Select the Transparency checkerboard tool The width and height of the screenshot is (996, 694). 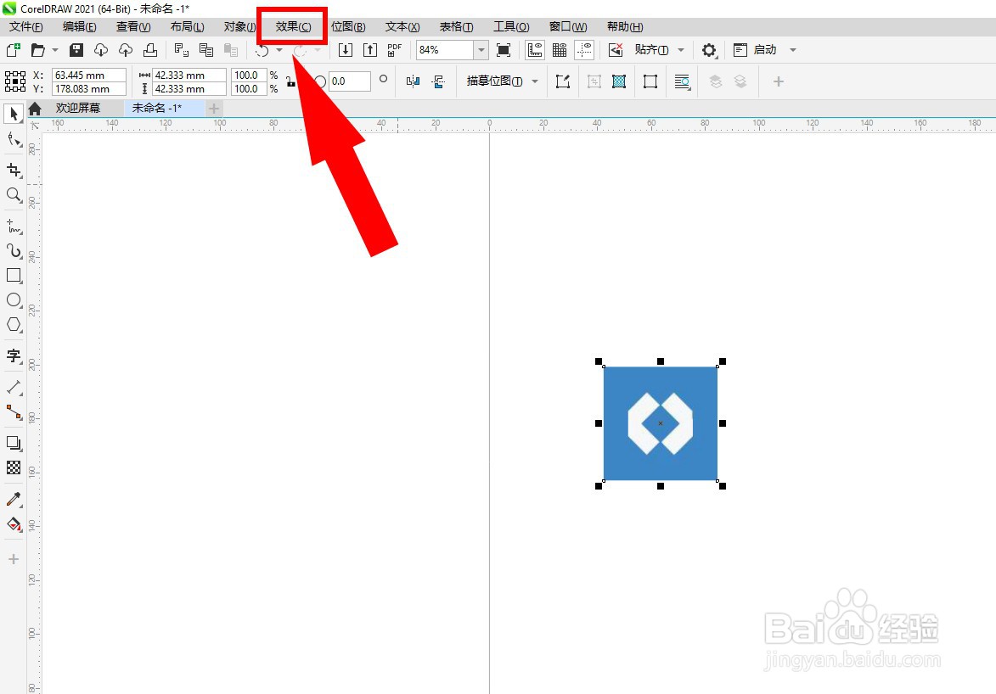[14, 467]
